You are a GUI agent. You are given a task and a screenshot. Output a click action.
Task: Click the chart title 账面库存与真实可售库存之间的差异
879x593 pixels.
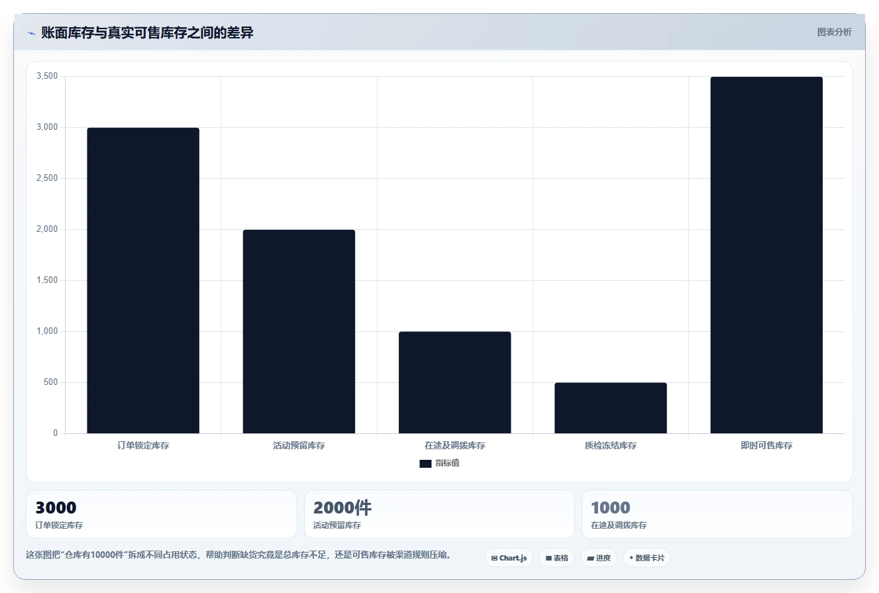coord(147,32)
